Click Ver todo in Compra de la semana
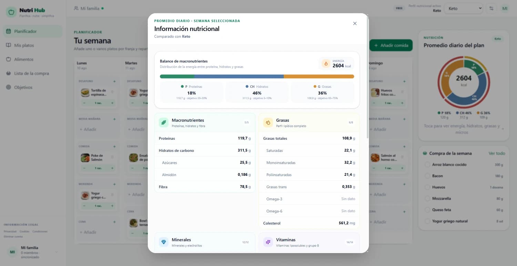 tap(497, 153)
